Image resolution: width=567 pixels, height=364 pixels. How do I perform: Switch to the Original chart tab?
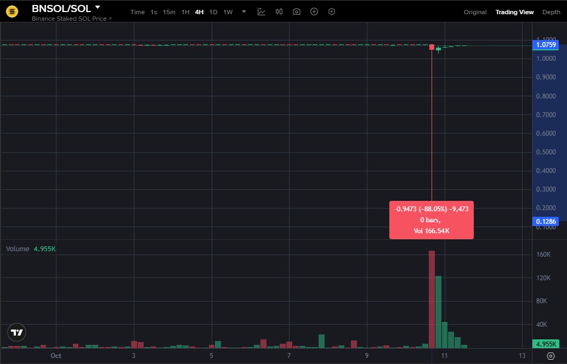(475, 12)
